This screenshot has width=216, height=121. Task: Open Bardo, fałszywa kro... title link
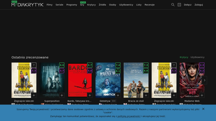coord(79,101)
